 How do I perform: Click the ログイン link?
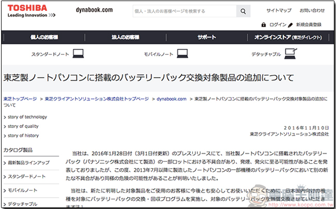tap(278, 25)
